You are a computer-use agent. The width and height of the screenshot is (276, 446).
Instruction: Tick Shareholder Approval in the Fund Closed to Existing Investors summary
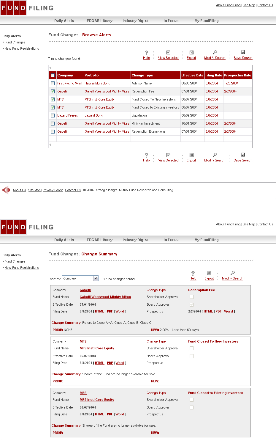click(191, 400)
